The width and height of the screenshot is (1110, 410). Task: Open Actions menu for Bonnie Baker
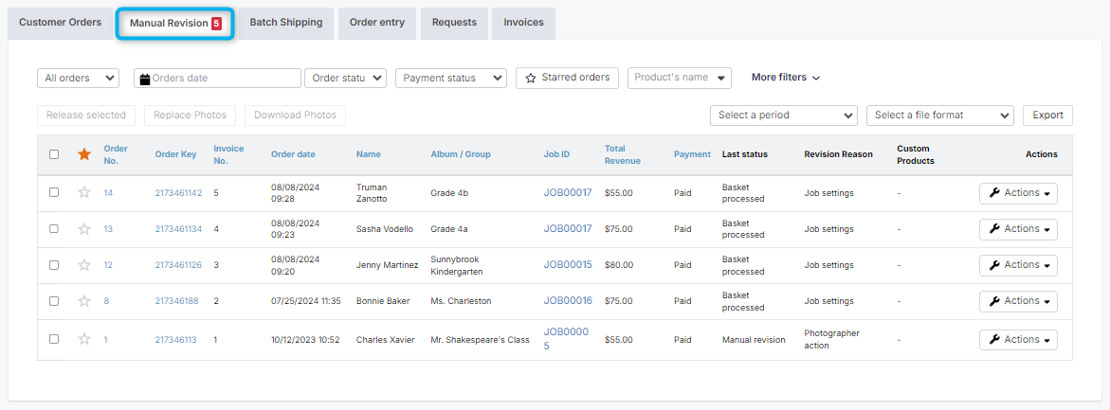[x=1018, y=301]
